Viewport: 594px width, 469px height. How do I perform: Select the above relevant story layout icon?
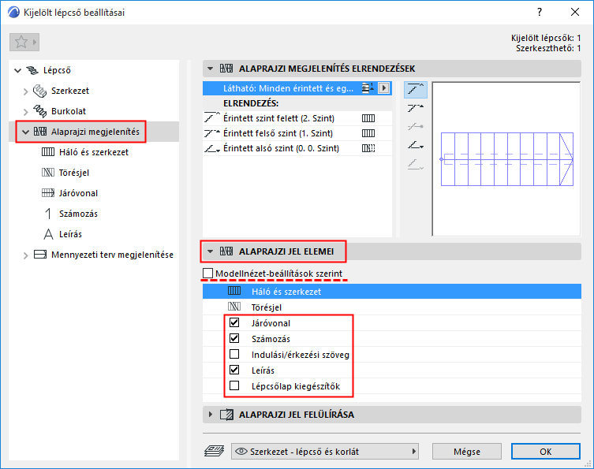[x=416, y=90]
